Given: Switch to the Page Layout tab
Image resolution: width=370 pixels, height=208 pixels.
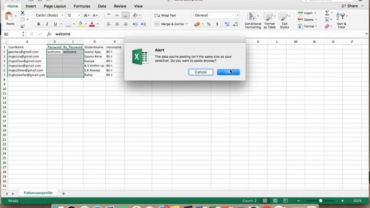Looking at the screenshot, I should point(55,6).
